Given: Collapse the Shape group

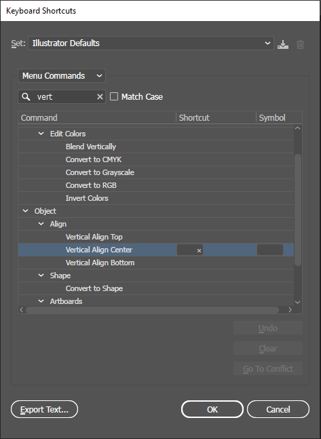Looking at the screenshot, I should pyautogui.click(x=41, y=275).
